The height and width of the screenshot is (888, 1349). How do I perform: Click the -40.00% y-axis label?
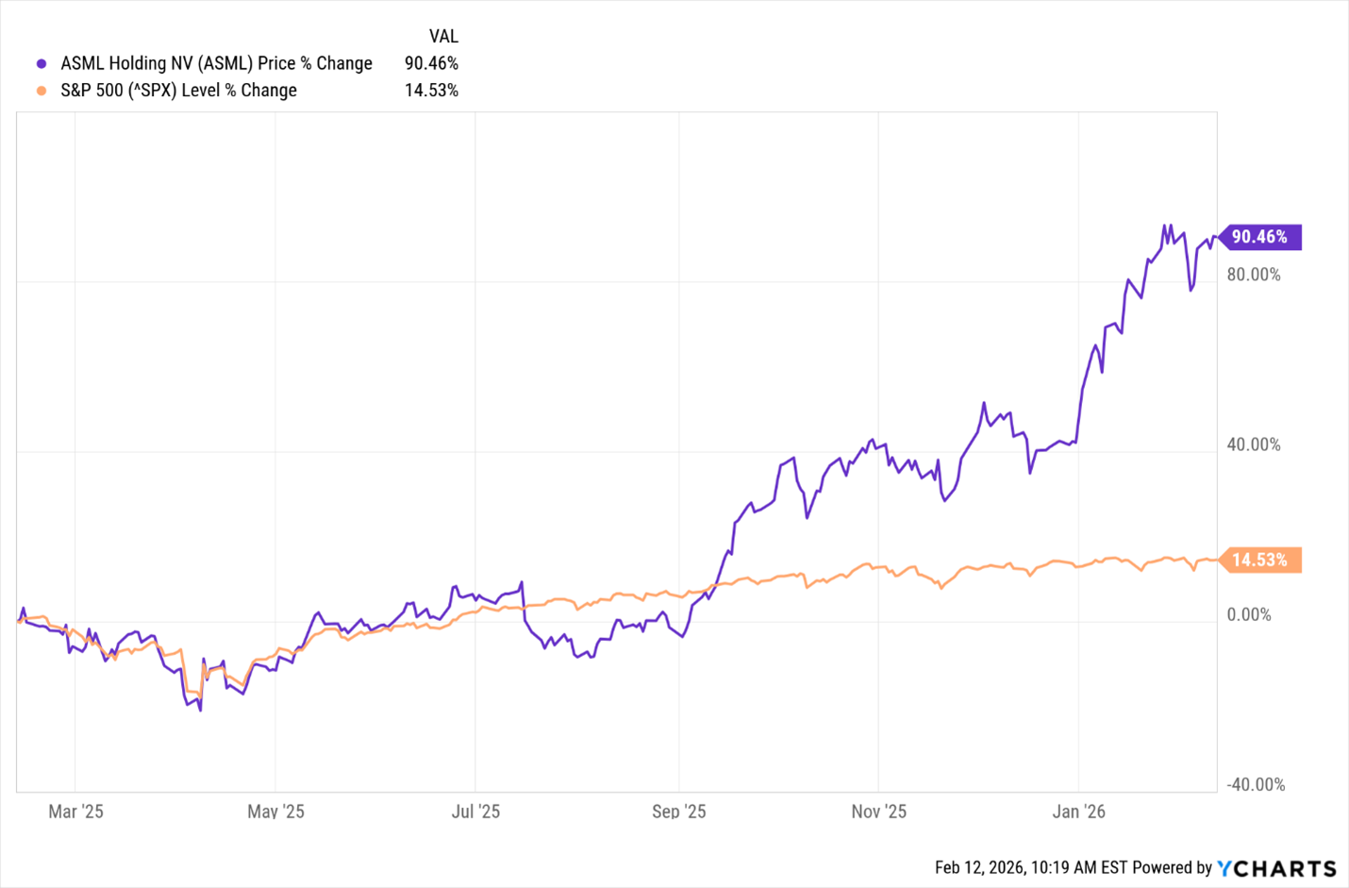coord(1255,784)
